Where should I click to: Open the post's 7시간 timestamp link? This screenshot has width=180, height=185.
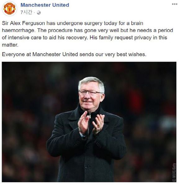[x=26, y=12]
